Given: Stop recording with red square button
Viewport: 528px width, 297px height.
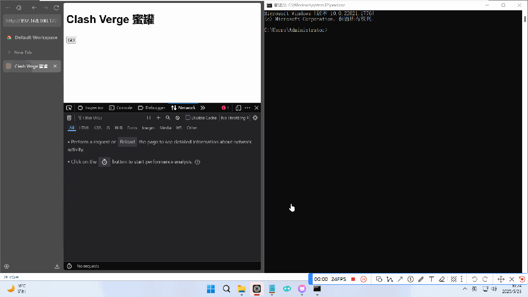Looking at the screenshot, I should 353,279.
